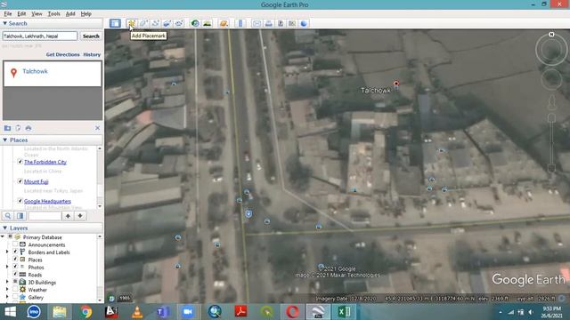Toggle the sunlight across landscape icon
The image size is (570, 320).
207,23
